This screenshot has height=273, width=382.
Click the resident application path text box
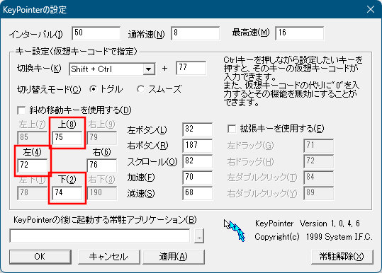100,236
